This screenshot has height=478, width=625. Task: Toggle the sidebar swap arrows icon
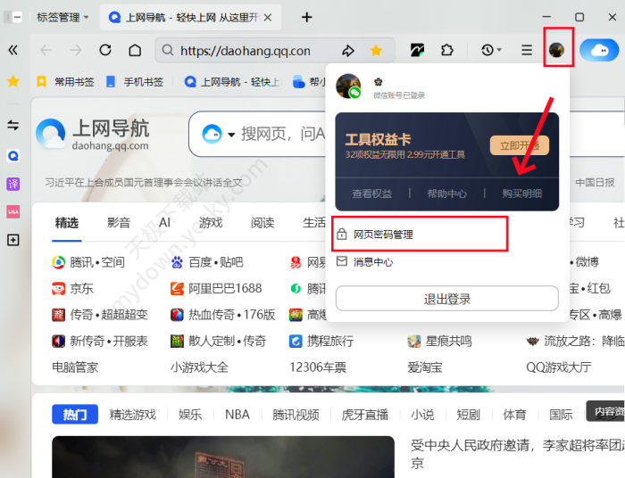[13, 126]
